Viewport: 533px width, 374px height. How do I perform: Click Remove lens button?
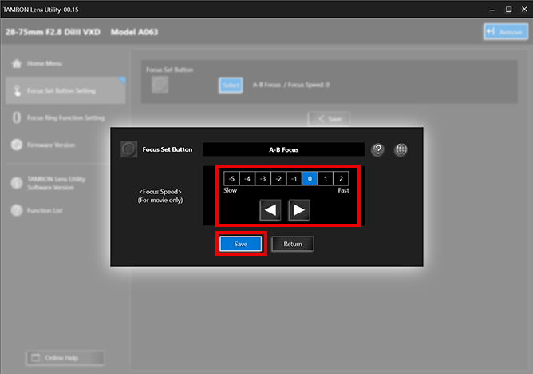tap(506, 32)
